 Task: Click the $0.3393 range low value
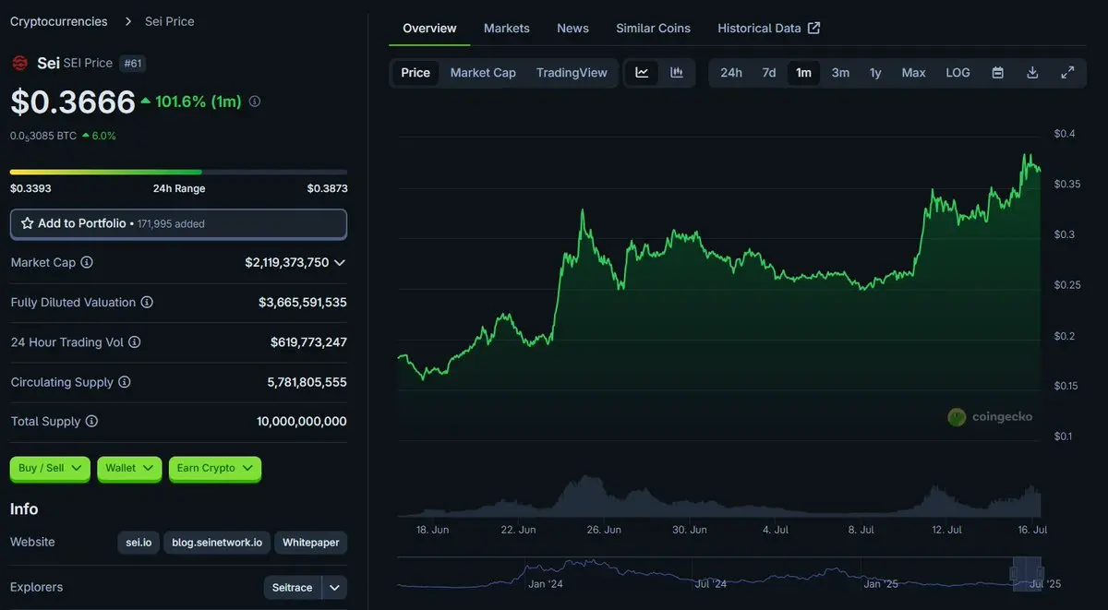click(x=30, y=188)
